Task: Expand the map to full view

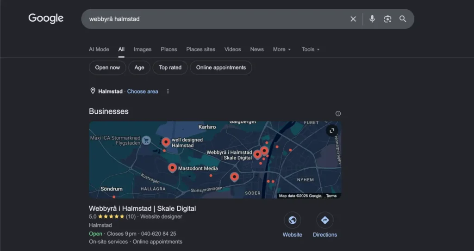Action: 332,130
